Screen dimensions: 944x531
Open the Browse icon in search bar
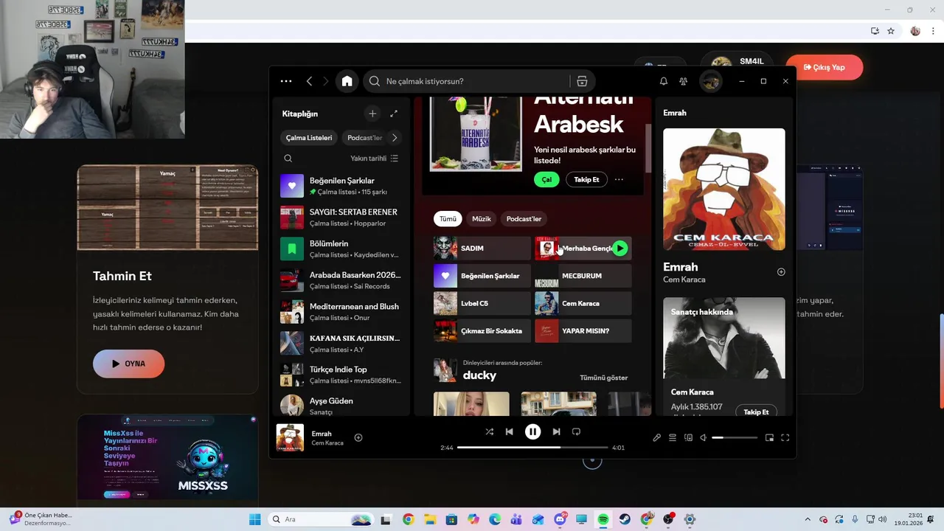point(582,81)
